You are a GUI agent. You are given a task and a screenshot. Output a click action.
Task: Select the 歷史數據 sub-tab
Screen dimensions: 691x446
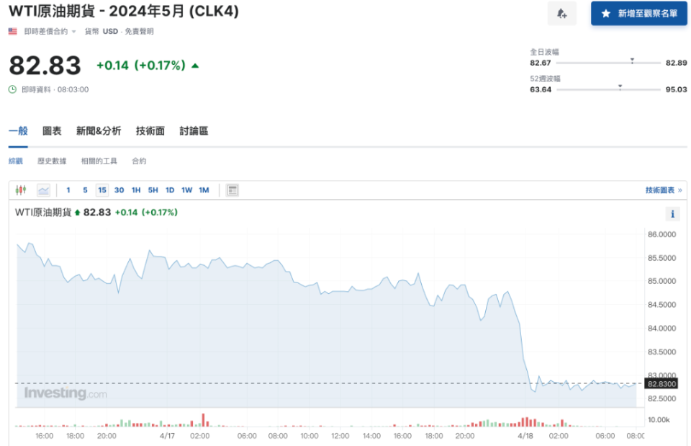pos(52,161)
